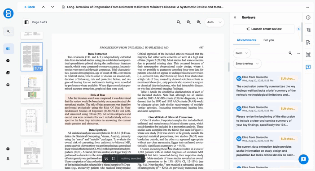Click the highlighted Risk of Bias paragraph
The image size is (315, 171).
coord(98,109)
